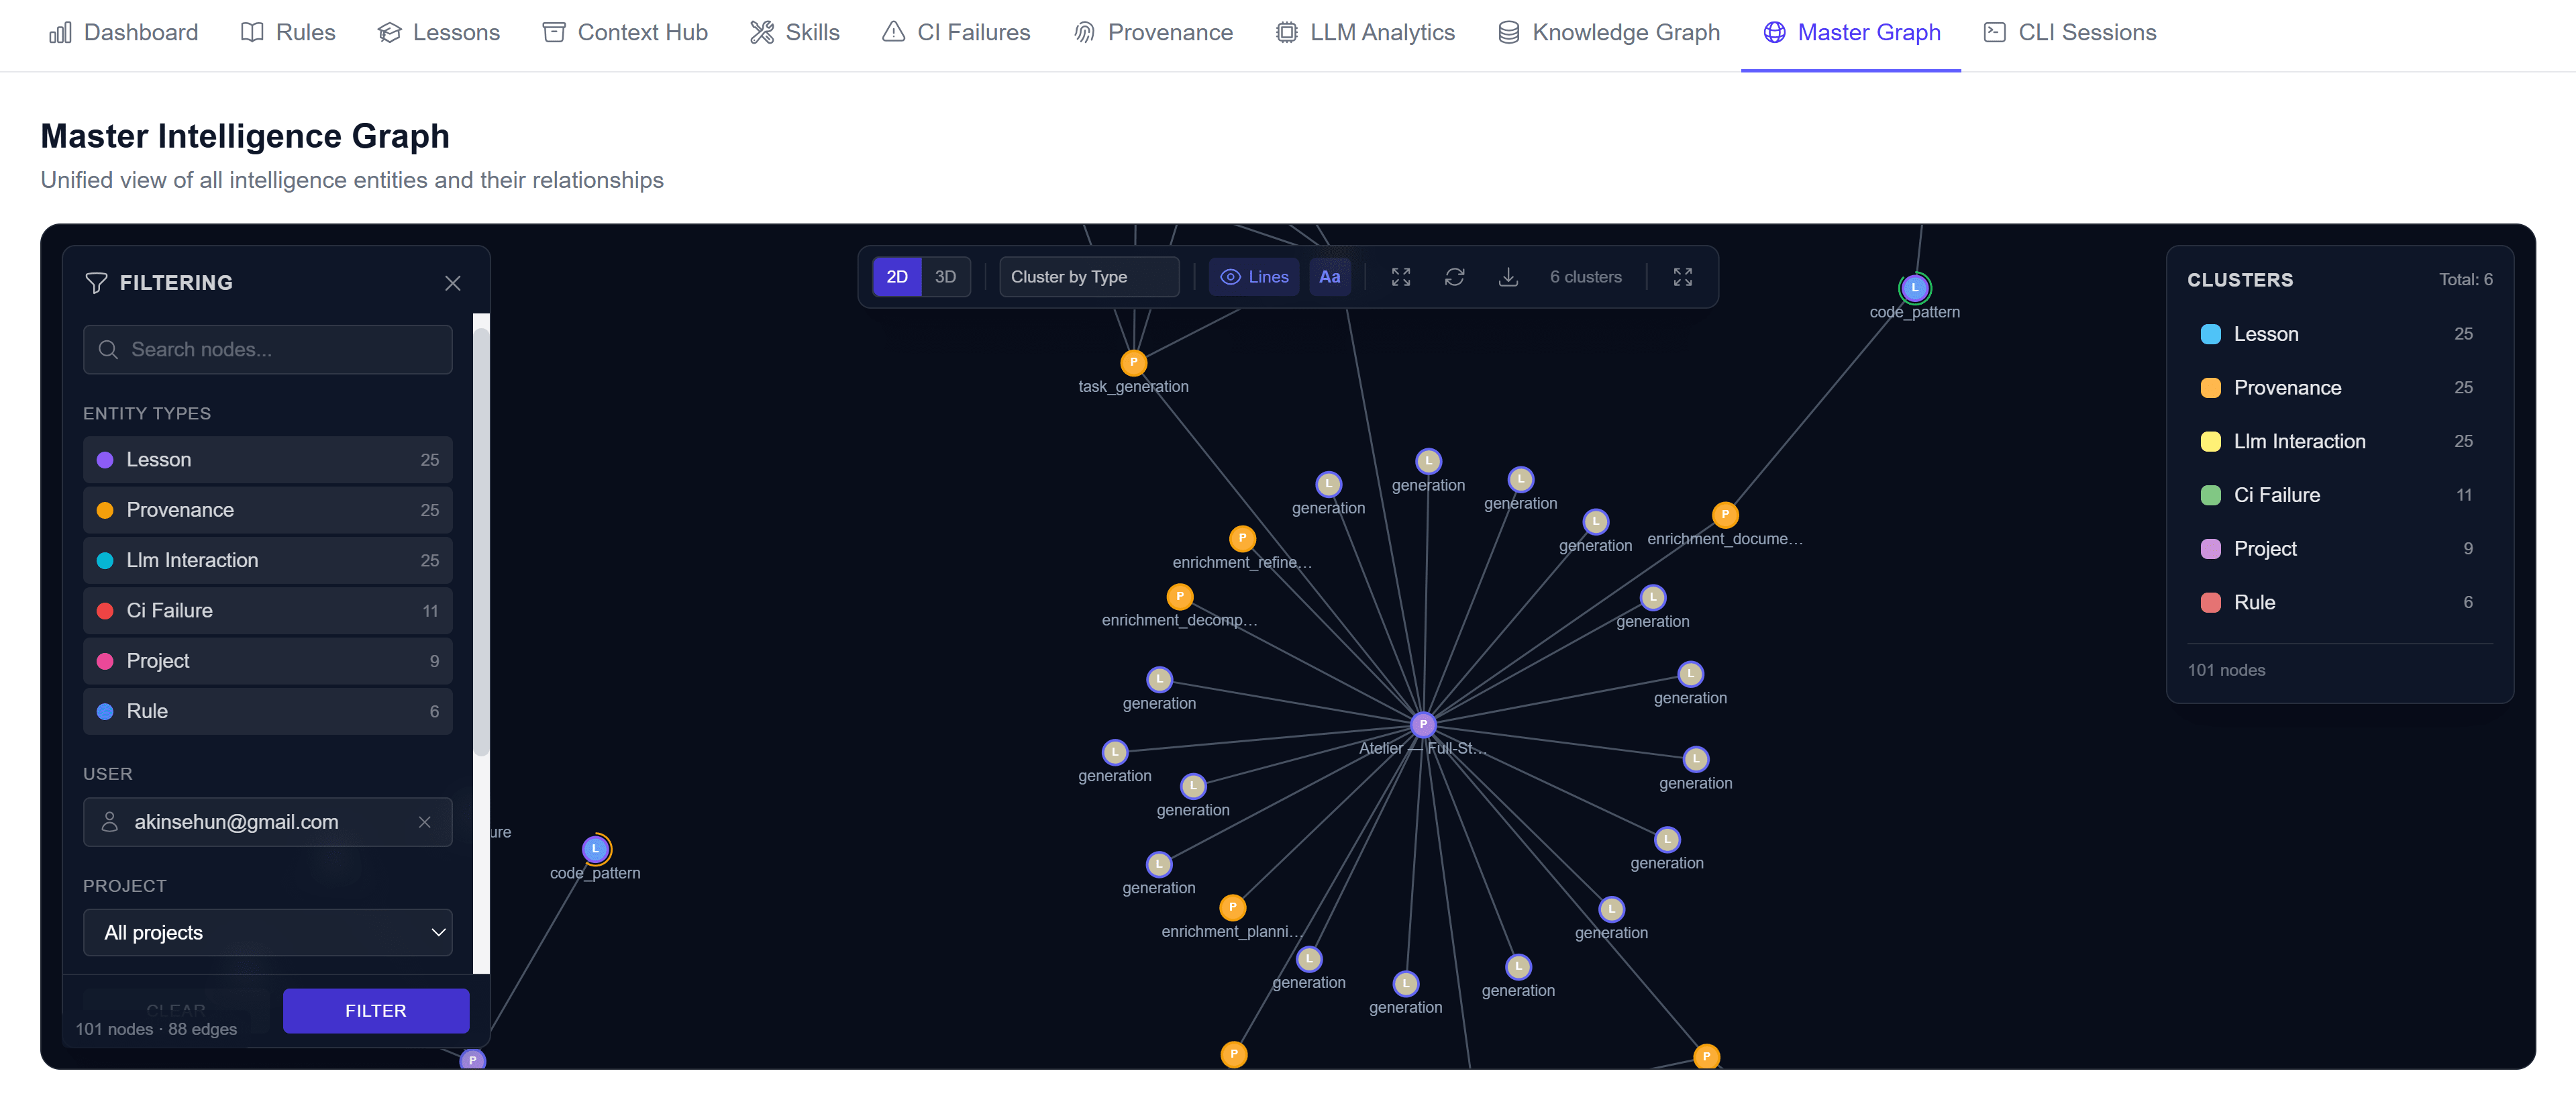Click the FILTER button

[x=376, y=1011]
